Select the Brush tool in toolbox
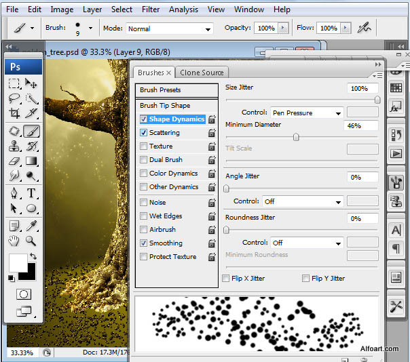The image size is (410, 362). click(x=31, y=131)
